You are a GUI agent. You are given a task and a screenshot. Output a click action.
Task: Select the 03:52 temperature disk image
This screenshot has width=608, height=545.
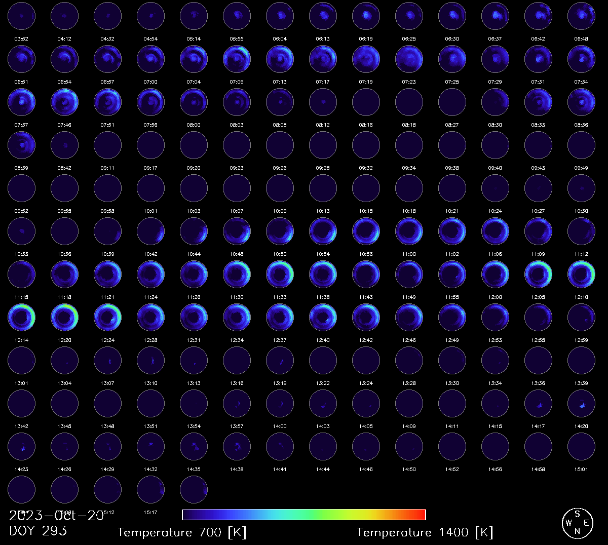pyautogui.click(x=21, y=16)
